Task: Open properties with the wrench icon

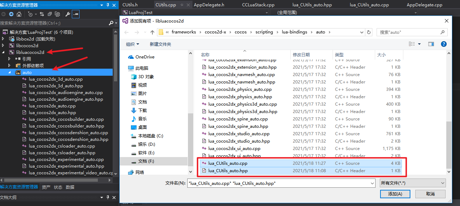Action: tap(68, 14)
